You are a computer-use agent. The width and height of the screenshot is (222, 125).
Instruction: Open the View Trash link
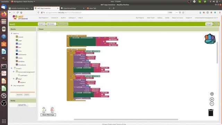click(x=151, y=18)
